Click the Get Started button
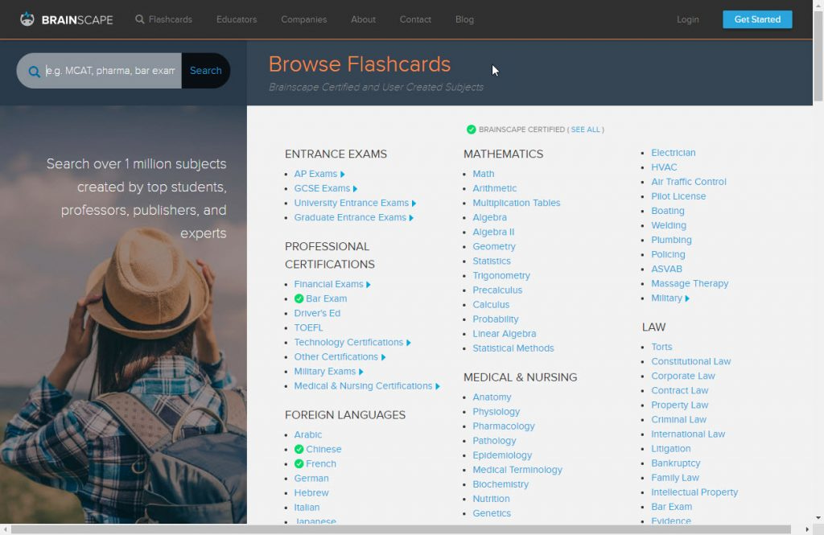 757,19
